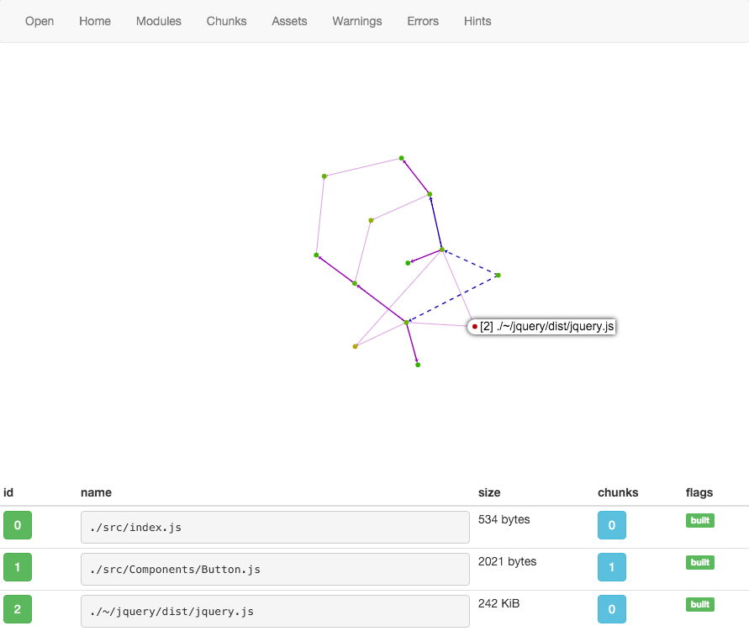The width and height of the screenshot is (749, 631).
Task: Select the ./src/index.js module name
Action: point(275,528)
